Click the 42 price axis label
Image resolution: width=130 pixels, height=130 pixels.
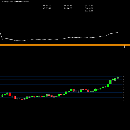pyautogui.click(x=123, y=90)
